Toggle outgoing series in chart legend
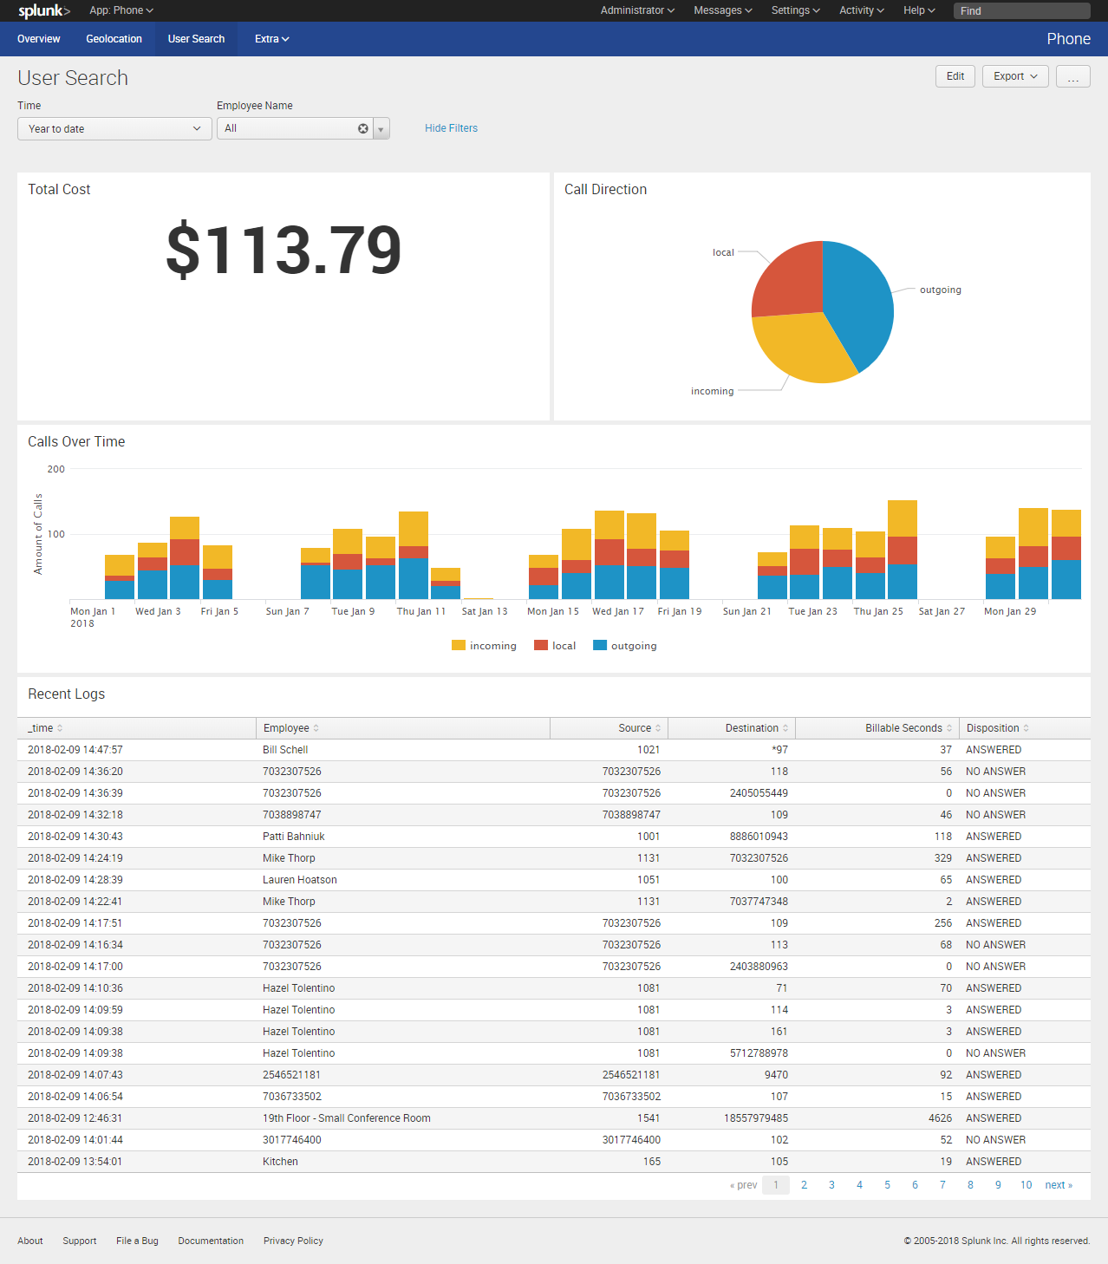Screen dimensions: 1108x1264 (625, 646)
